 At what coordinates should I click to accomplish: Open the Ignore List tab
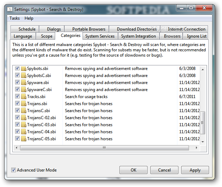[x=196, y=36]
